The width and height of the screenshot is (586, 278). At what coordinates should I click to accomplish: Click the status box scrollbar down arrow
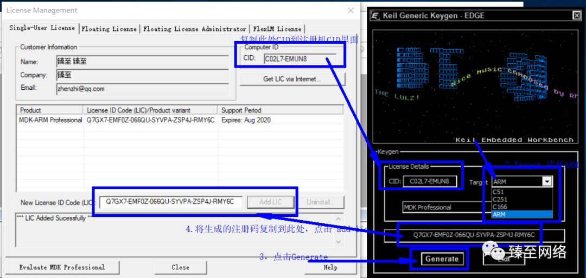pyautogui.click(x=339, y=242)
